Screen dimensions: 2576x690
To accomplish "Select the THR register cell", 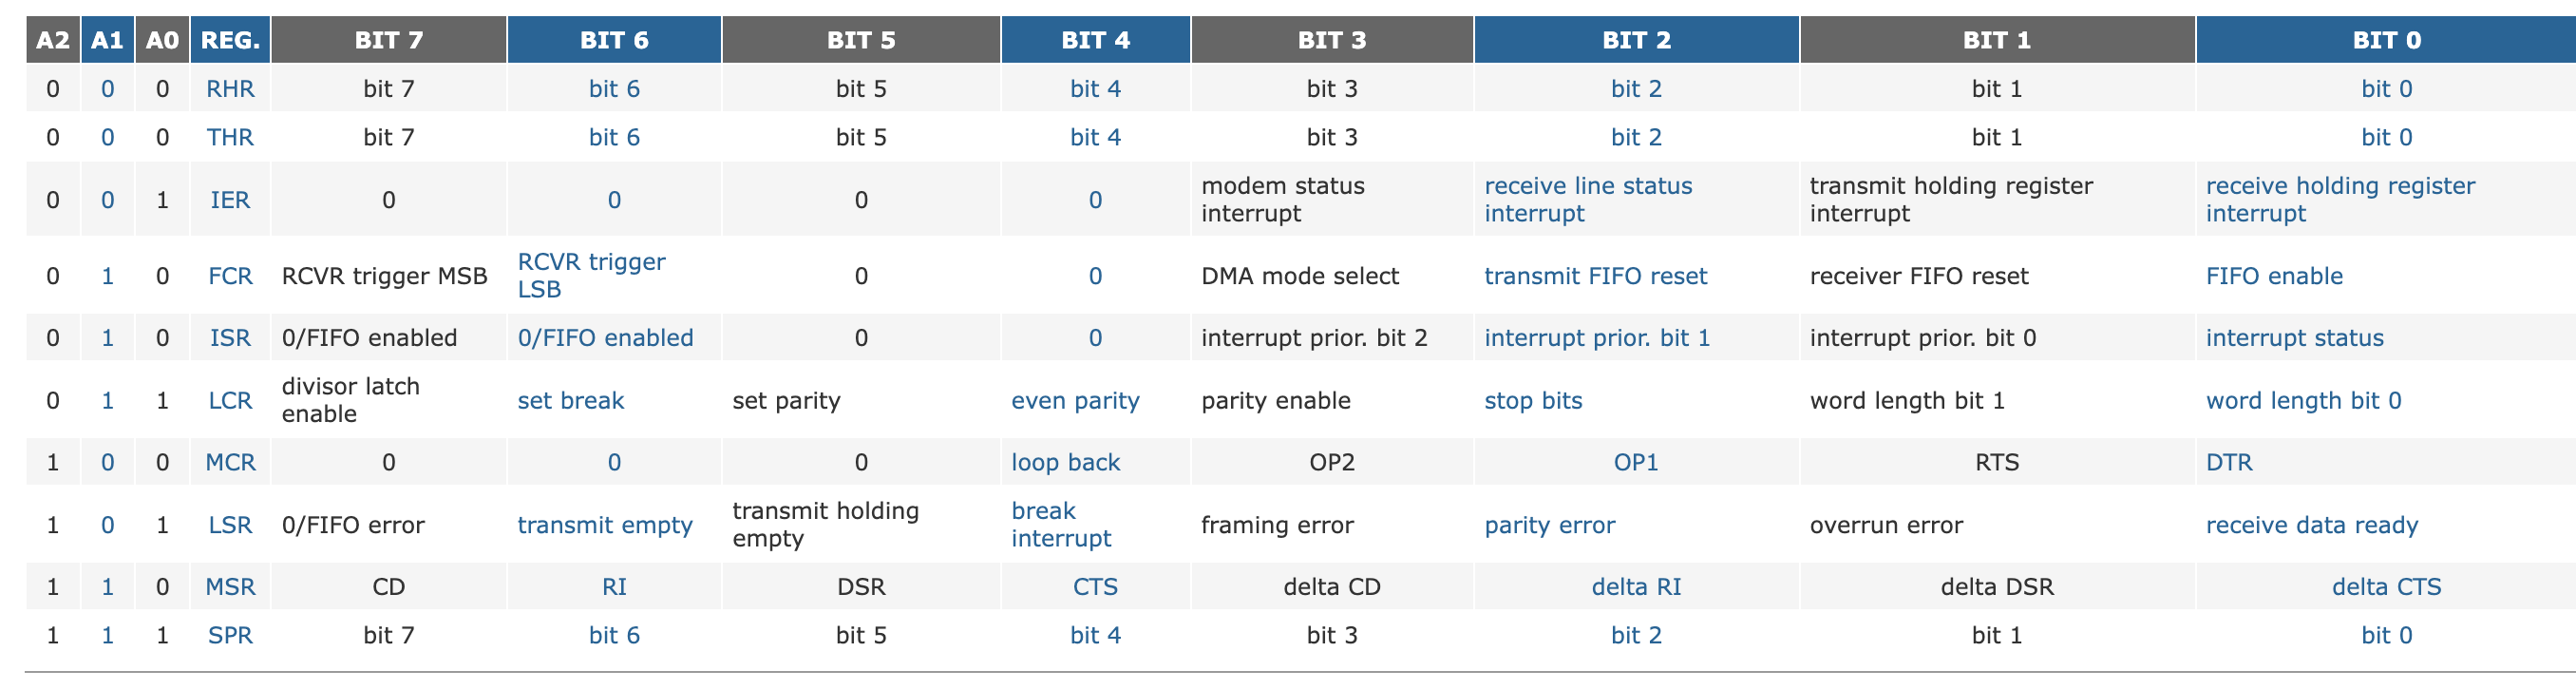I will tap(230, 137).
